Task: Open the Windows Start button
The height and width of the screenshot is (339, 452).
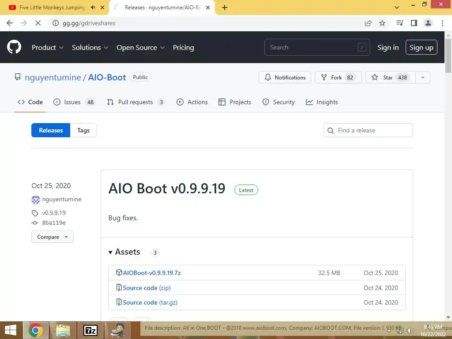Action: coord(11,330)
